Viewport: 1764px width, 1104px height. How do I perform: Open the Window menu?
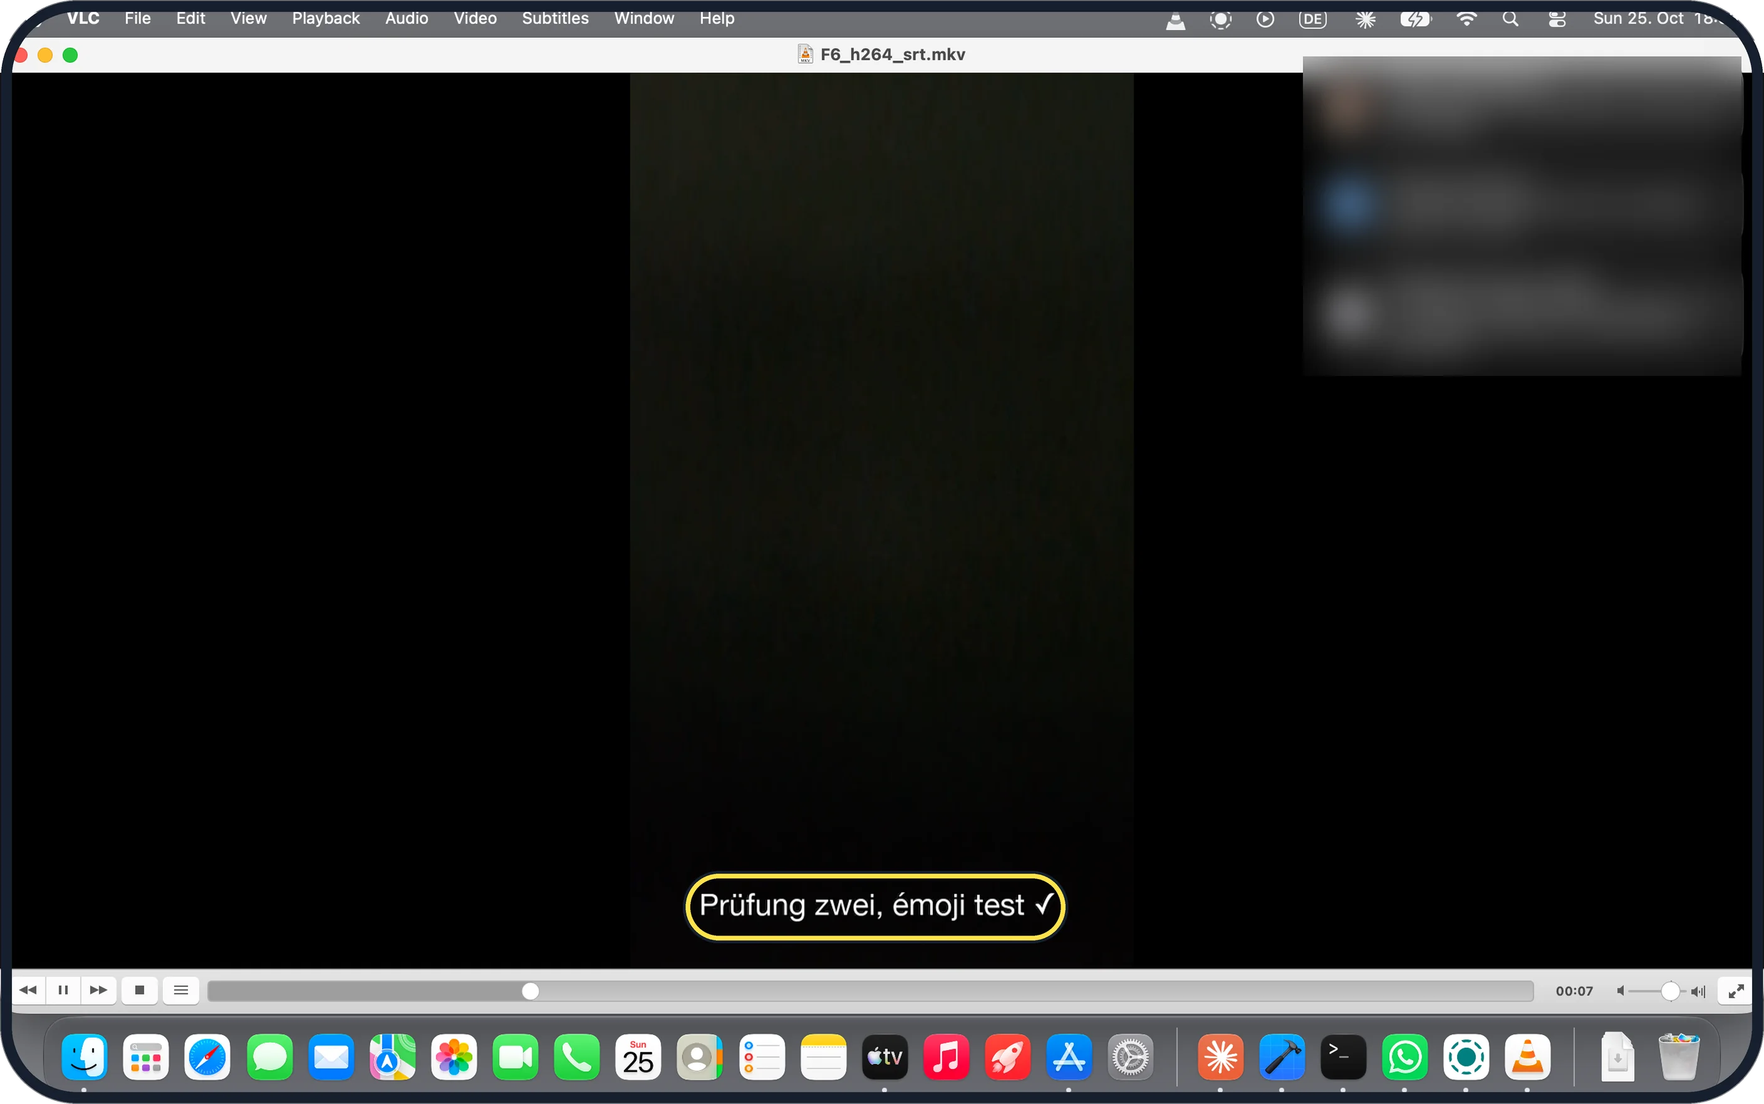click(644, 18)
